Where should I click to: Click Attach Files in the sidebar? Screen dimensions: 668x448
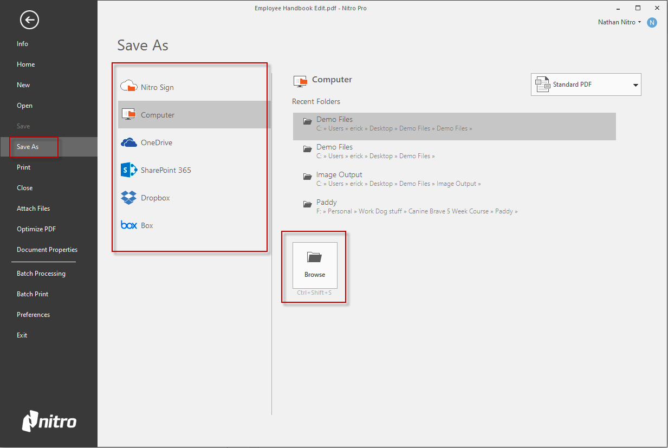[33, 209]
